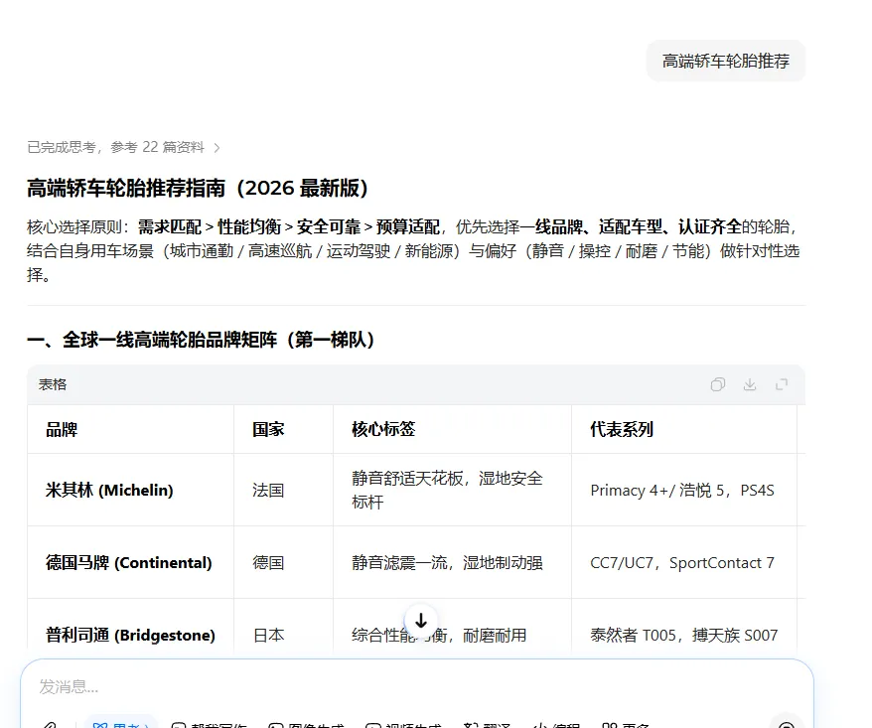
Task: Select the bold text '需求匹配'
Action: click(x=170, y=226)
